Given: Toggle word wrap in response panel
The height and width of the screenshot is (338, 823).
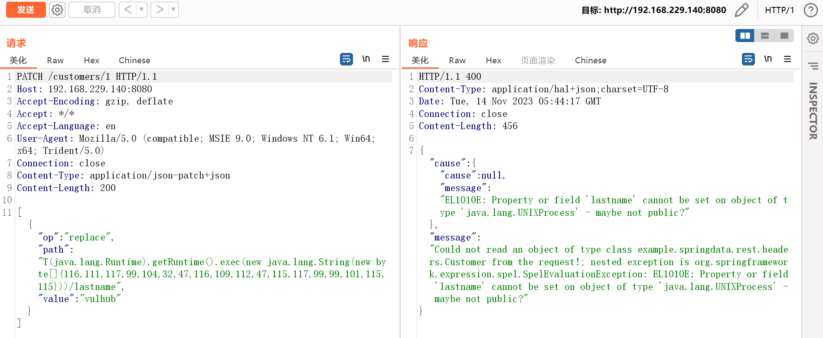Looking at the screenshot, I should pyautogui.click(x=748, y=59).
